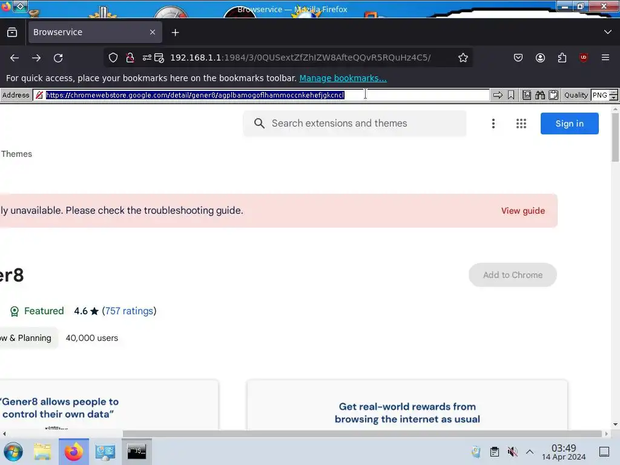
Task: Close the Browservice tab
Action: tap(153, 33)
